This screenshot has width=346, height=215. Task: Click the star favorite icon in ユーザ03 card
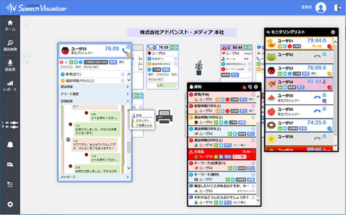click(x=65, y=62)
